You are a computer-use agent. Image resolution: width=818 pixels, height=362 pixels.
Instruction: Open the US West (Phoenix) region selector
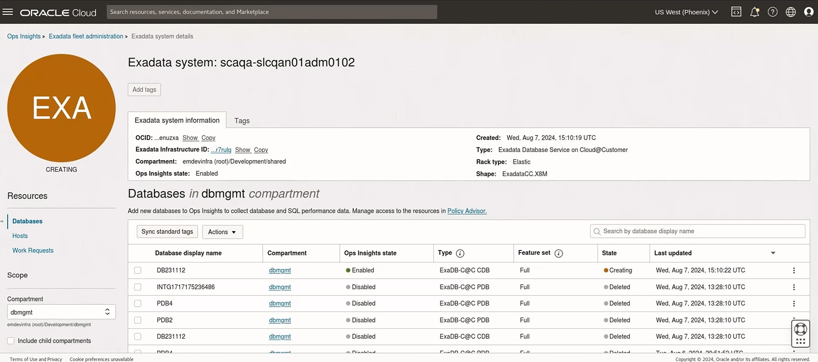click(686, 12)
